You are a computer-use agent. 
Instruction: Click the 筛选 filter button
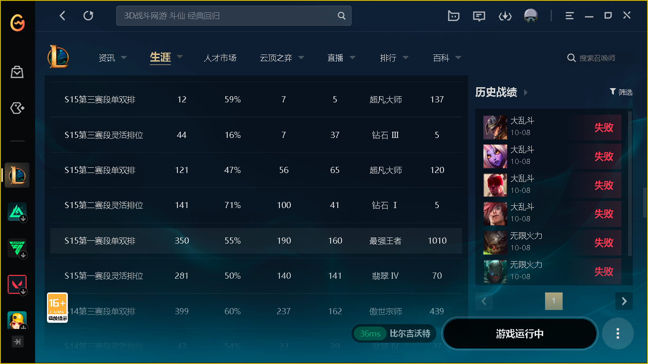(x=621, y=92)
